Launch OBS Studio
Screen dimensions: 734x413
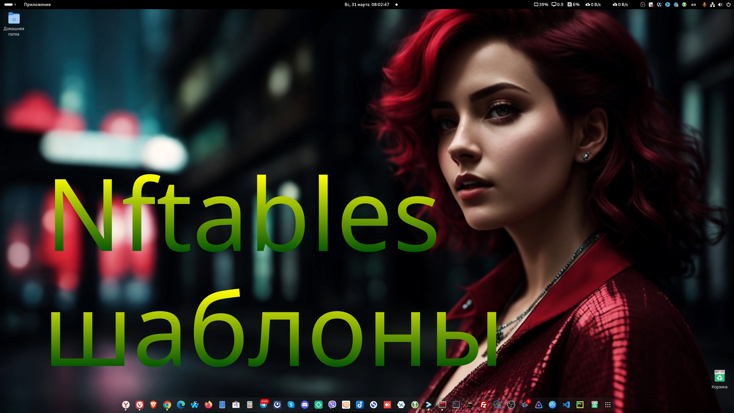[511, 405]
